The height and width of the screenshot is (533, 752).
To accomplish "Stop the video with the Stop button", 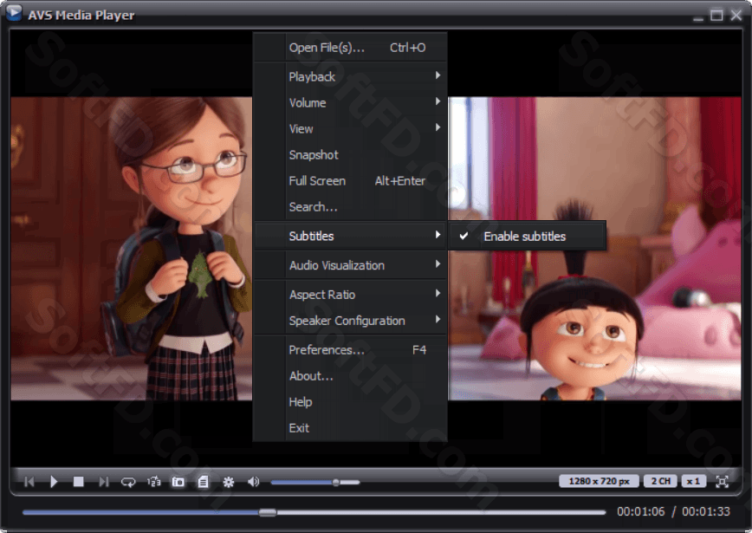I will coord(79,482).
